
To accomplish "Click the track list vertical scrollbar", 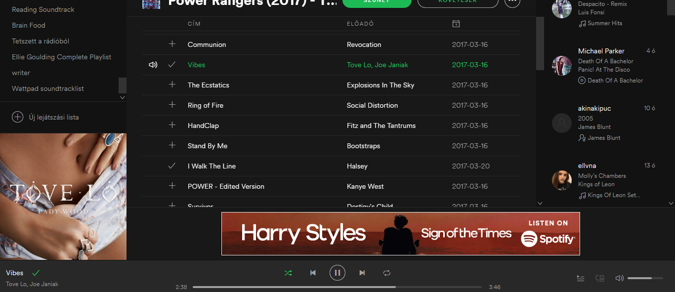I will pyautogui.click(x=540, y=43).
